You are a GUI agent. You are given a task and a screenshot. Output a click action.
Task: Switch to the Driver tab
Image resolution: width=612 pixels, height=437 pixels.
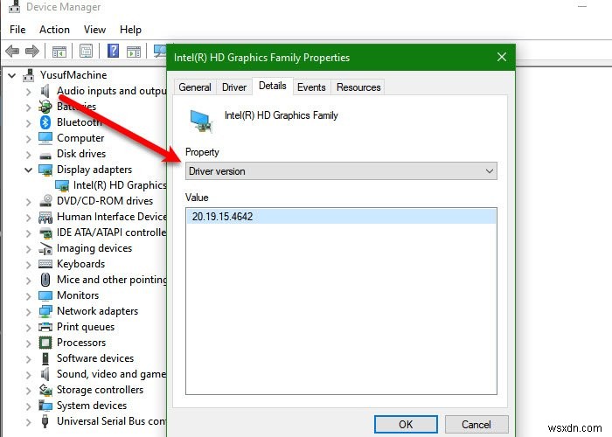[234, 87]
